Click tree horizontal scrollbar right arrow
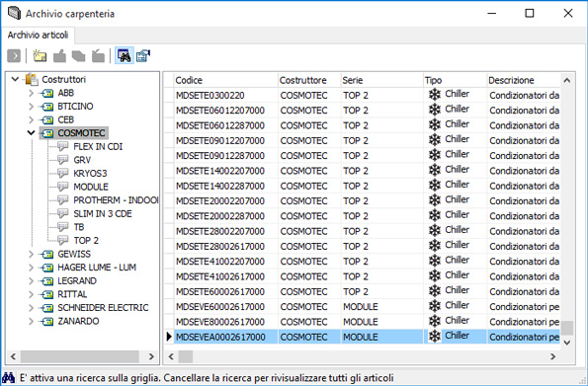588x386 pixels. pyautogui.click(x=151, y=356)
